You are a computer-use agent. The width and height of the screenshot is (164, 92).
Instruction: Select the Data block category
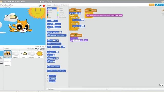[52, 17]
